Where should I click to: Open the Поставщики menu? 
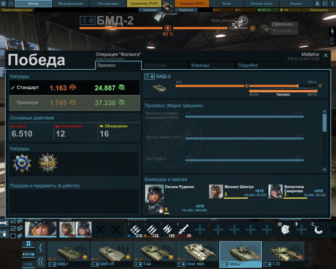[x=108, y=3]
